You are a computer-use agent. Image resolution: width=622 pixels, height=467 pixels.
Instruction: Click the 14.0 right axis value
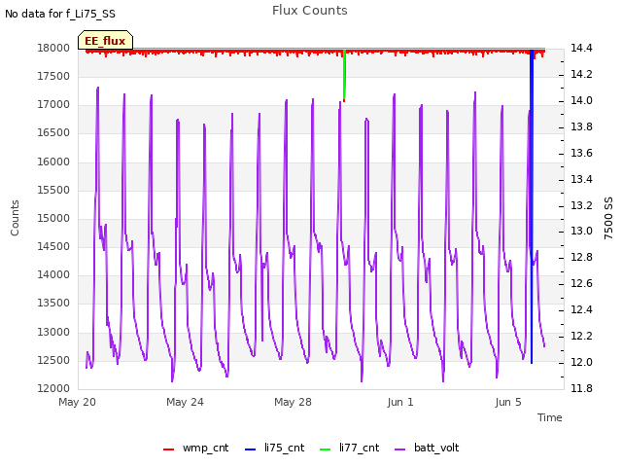581,100
